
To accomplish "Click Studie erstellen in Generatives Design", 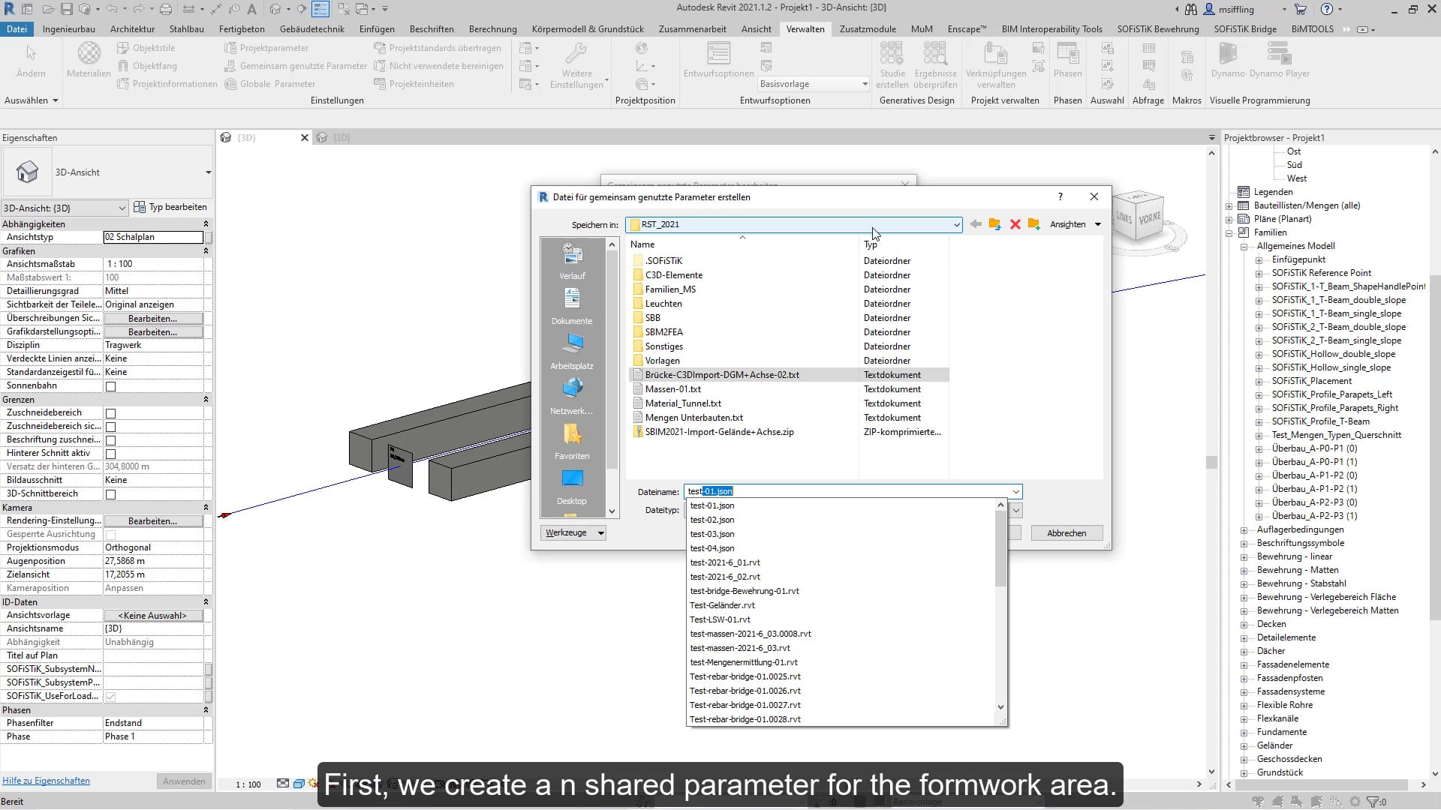I will pyautogui.click(x=892, y=66).
